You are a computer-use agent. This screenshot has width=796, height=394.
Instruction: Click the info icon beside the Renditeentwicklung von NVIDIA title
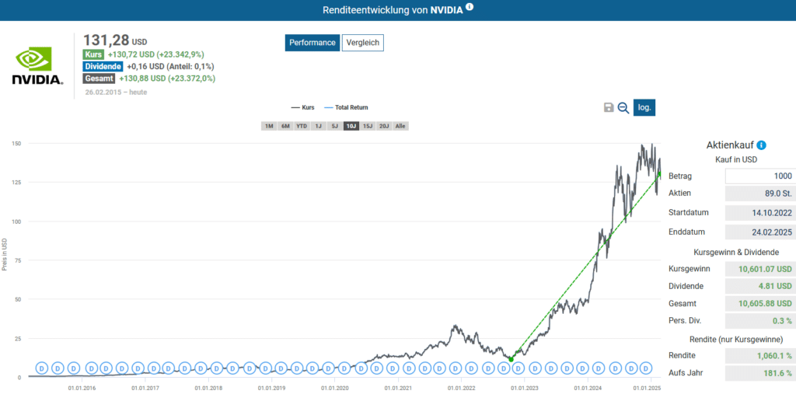(470, 7)
